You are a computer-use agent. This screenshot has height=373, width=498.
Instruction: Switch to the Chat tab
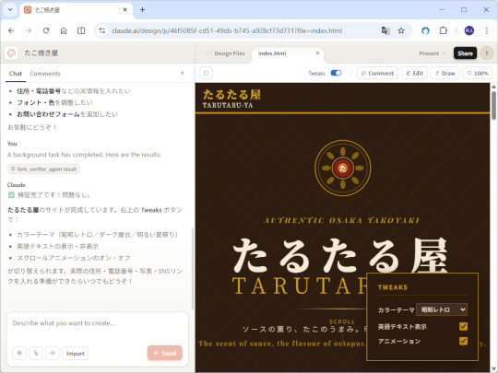coord(16,74)
